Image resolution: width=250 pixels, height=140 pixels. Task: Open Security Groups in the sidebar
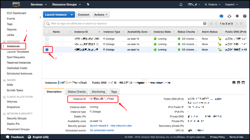pos(17,118)
